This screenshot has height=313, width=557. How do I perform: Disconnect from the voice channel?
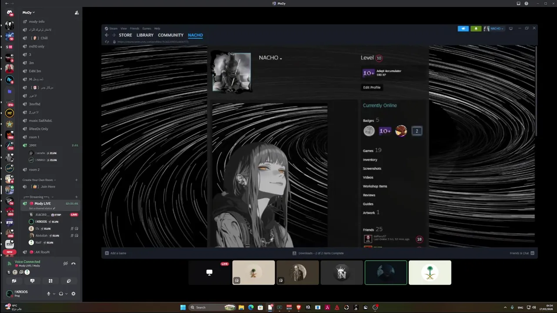[x=74, y=263]
